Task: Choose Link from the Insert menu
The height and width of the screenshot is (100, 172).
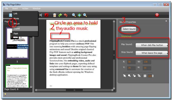Action: tap(25, 13)
